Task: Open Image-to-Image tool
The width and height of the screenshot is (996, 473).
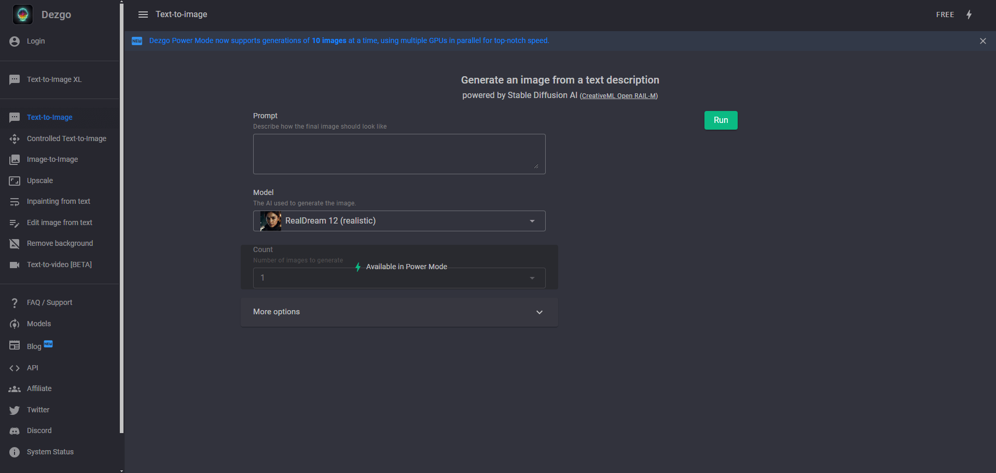Action: point(52,159)
